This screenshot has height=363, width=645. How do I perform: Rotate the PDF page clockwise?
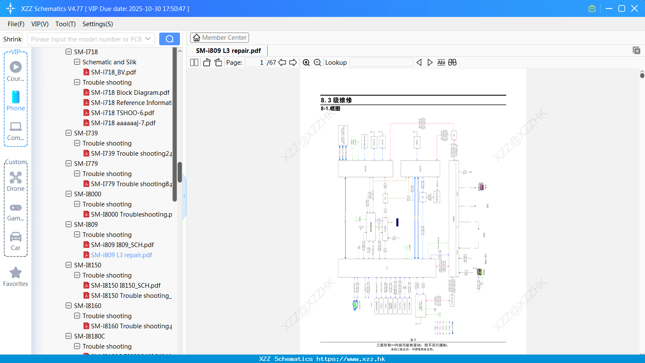(x=218, y=62)
